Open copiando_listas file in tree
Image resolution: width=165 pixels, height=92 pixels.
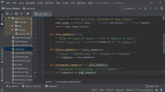[22, 53]
